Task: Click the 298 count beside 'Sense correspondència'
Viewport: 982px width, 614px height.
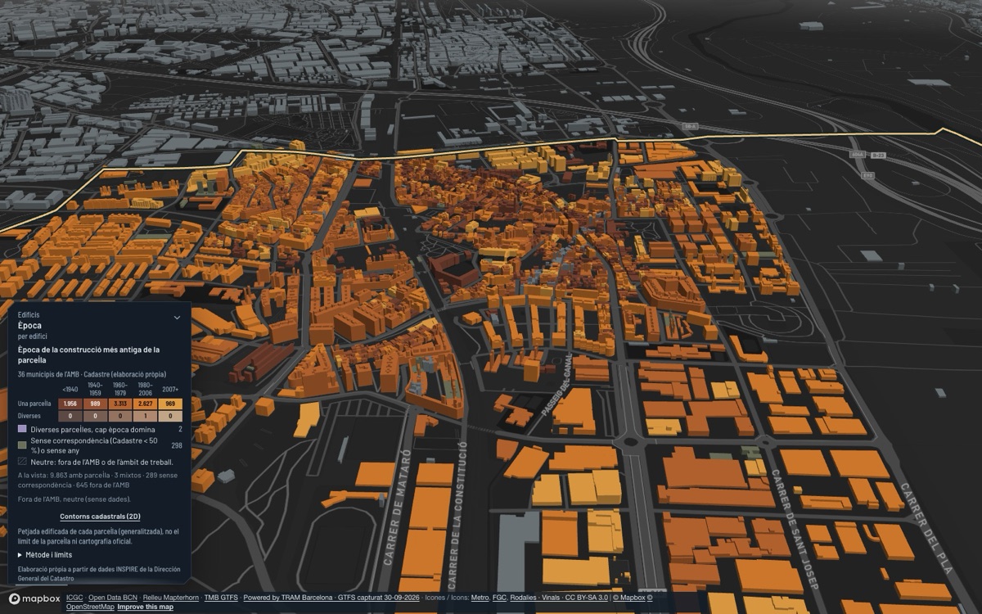Action: [176, 445]
